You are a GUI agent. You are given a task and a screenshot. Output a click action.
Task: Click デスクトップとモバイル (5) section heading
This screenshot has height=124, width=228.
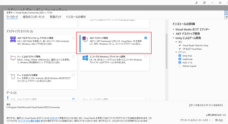coord(20,31)
